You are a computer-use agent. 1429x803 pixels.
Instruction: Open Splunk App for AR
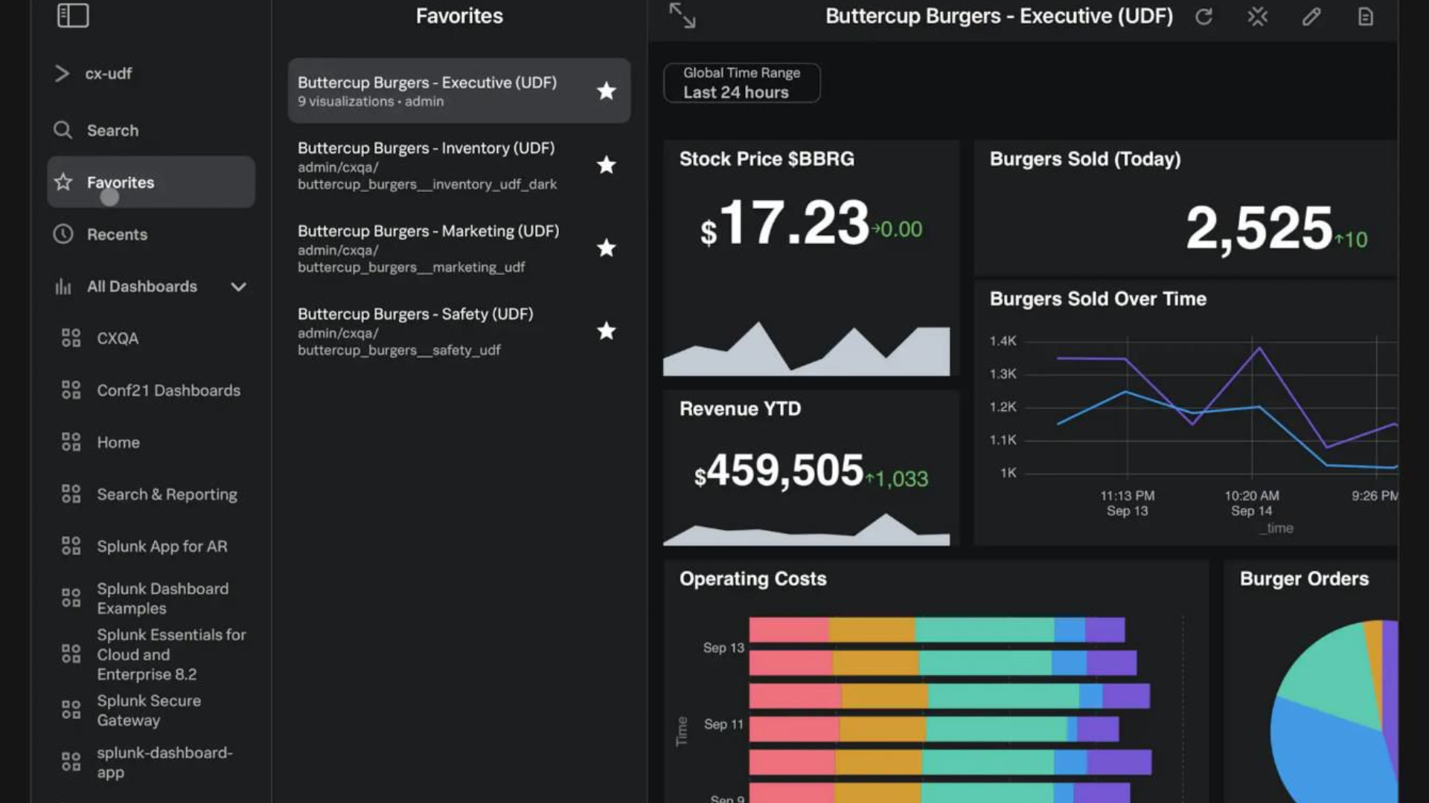[162, 546]
